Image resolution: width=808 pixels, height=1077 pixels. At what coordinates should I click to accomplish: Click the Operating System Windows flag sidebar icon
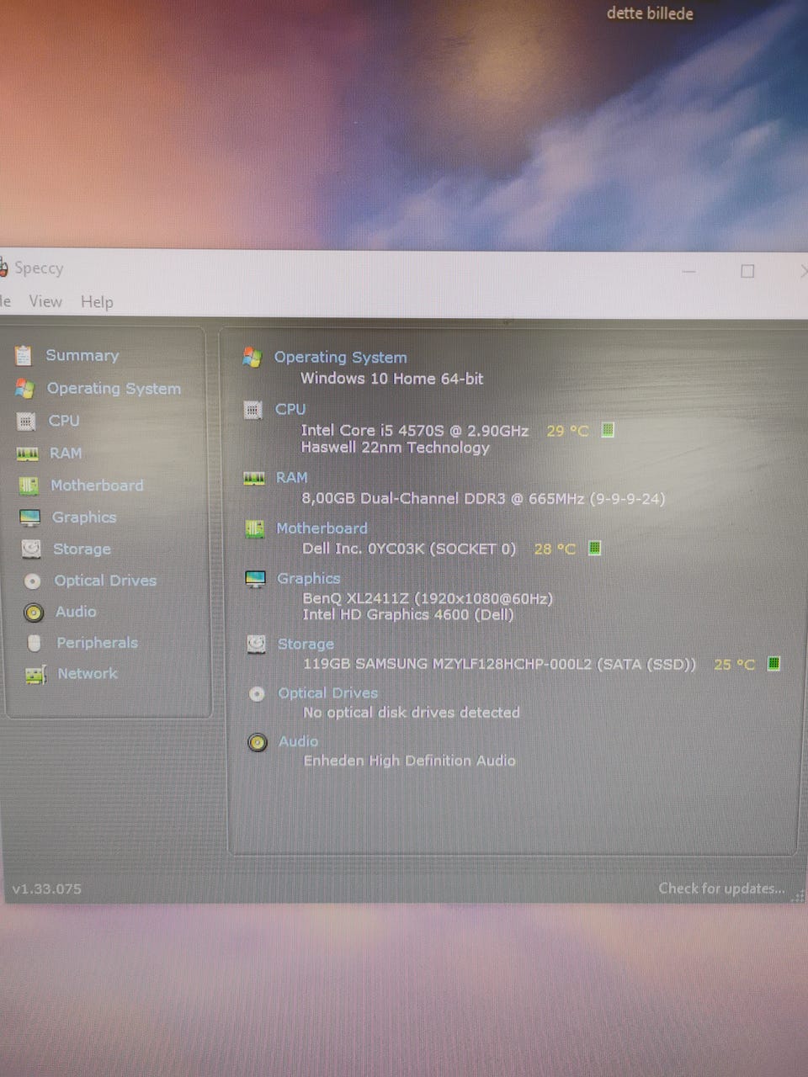click(24, 389)
